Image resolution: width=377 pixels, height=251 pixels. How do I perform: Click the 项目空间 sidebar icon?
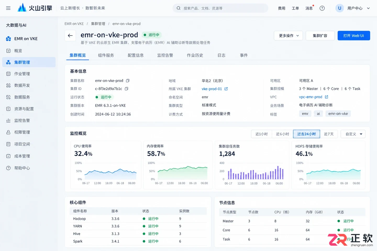8,144
